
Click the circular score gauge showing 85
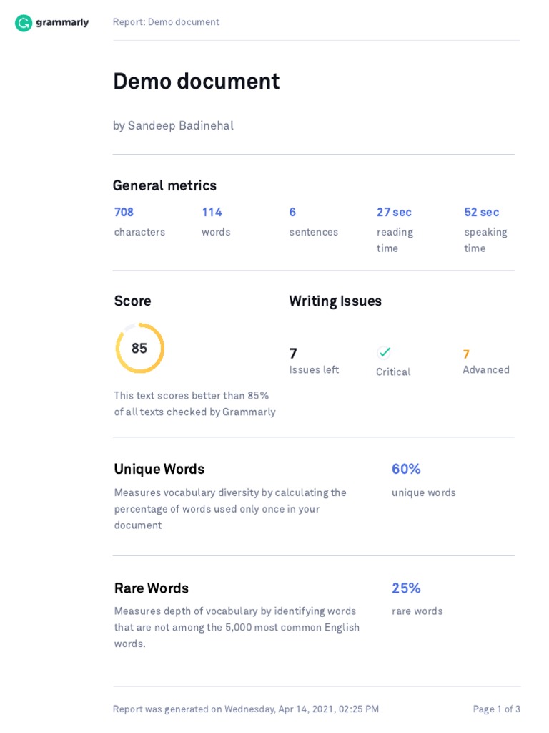point(139,348)
